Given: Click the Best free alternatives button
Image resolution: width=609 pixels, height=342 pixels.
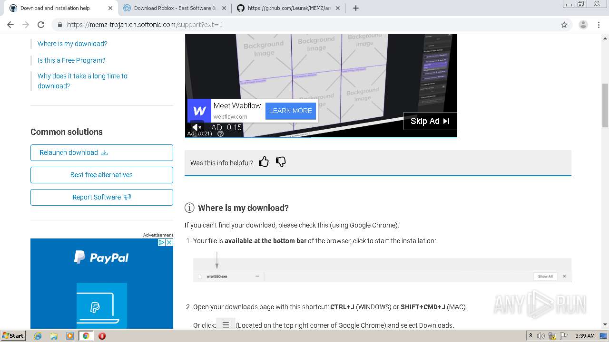Looking at the screenshot, I should click(102, 175).
